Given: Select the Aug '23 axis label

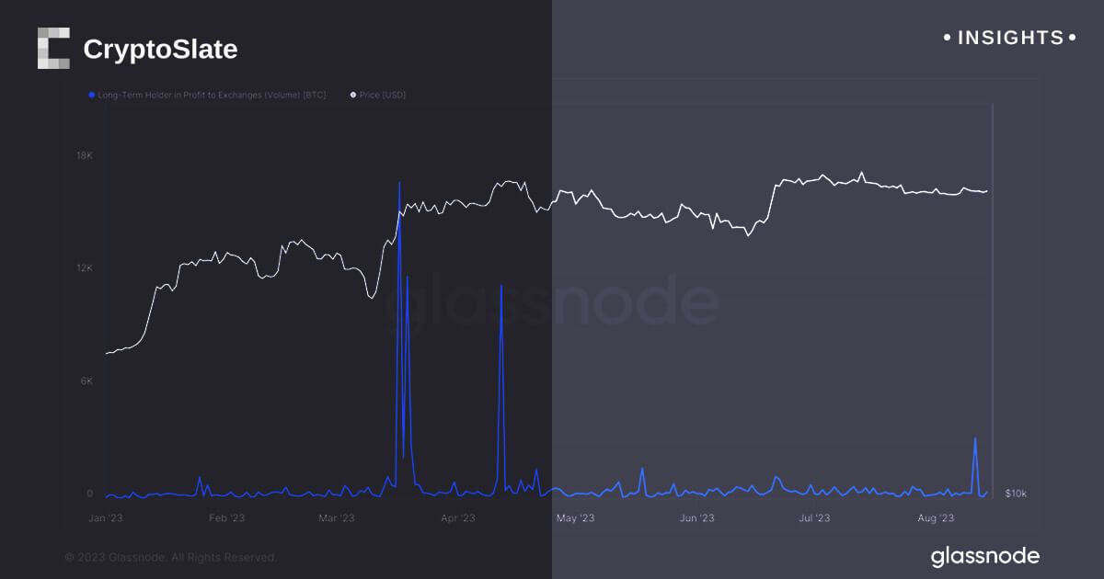Looking at the screenshot, I should [936, 518].
